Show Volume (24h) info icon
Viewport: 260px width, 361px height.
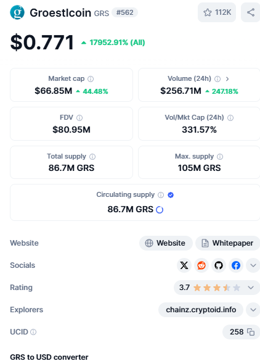[x=217, y=79]
